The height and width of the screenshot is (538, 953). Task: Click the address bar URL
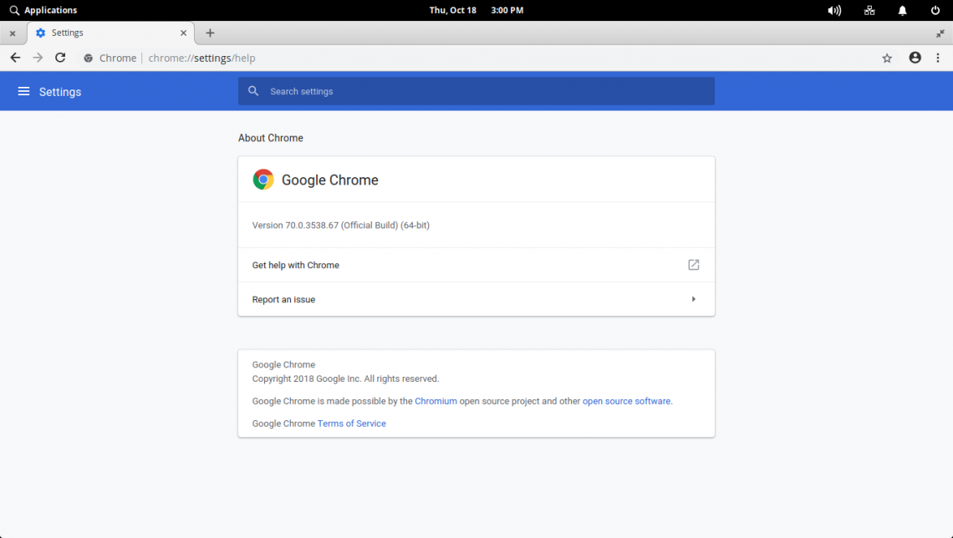click(201, 58)
